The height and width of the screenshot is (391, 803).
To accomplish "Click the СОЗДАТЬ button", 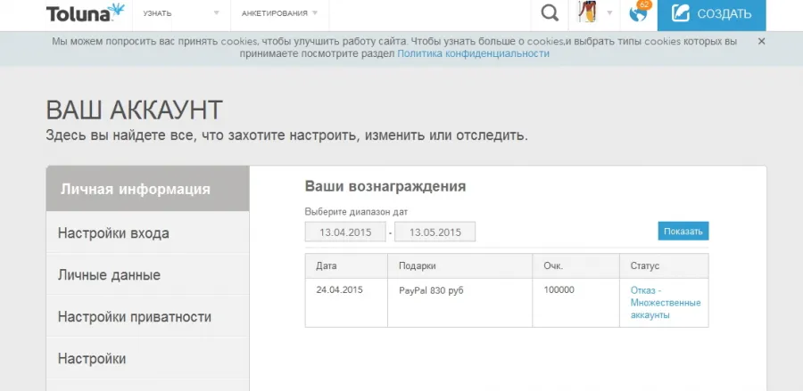I will click(712, 15).
